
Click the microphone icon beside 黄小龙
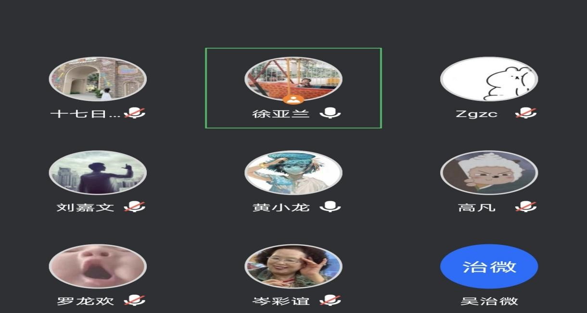330,207
